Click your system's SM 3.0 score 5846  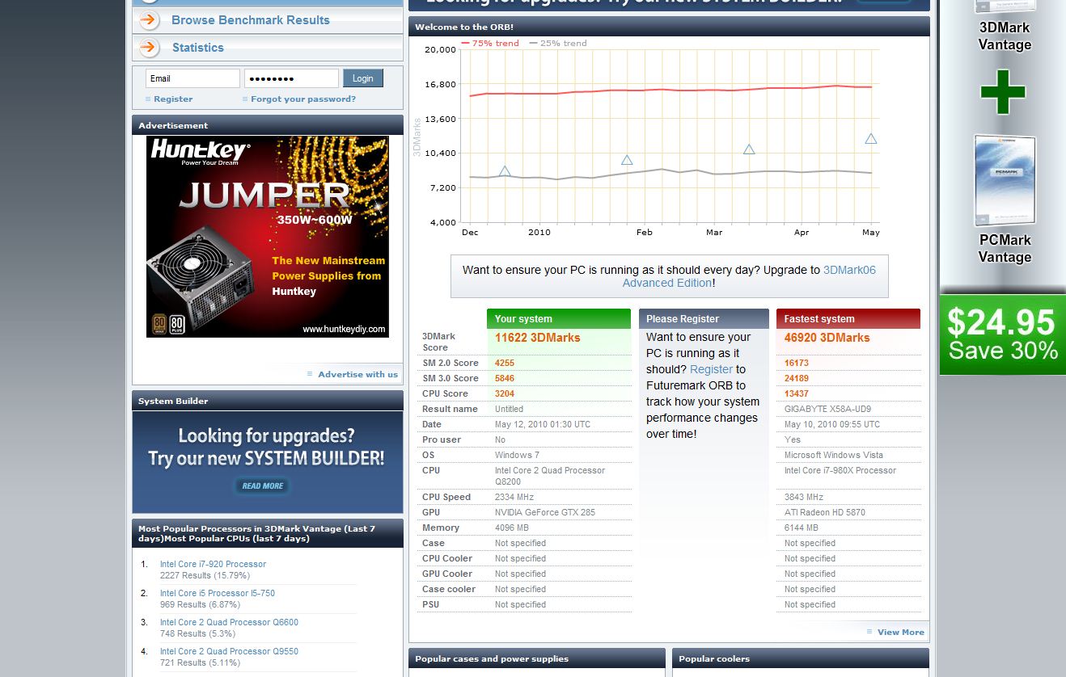coord(505,379)
